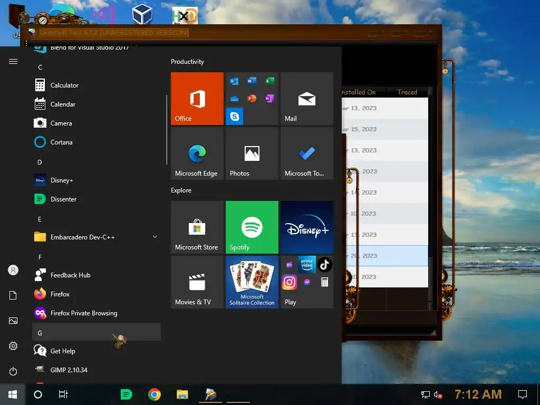Expand the Embarcadero Dev-C++ folder
Screen dimensions: 540x405
coord(97,237)
